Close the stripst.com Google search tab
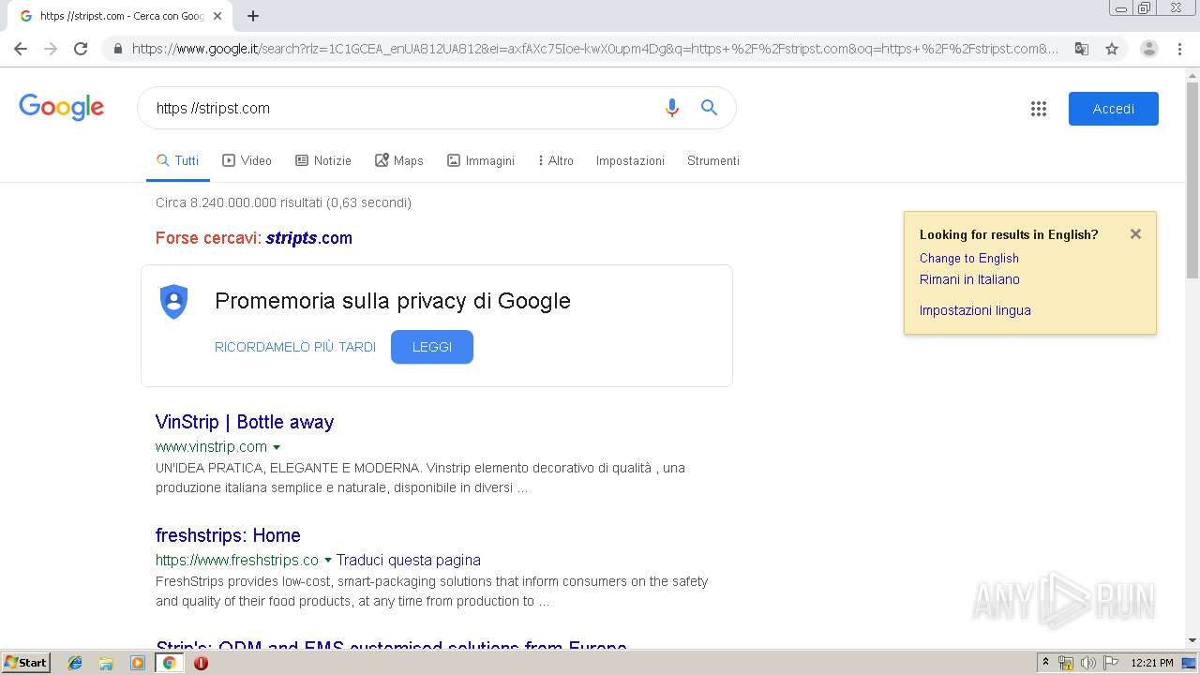The width and height of the screenshot is (1200, 675). [217, 16]
